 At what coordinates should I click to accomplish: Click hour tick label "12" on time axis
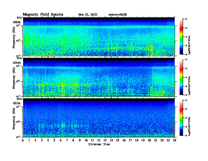[99, 140]
